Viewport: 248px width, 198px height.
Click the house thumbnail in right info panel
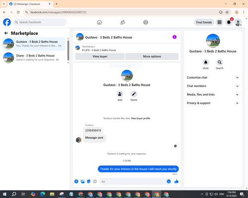[213, 41]
